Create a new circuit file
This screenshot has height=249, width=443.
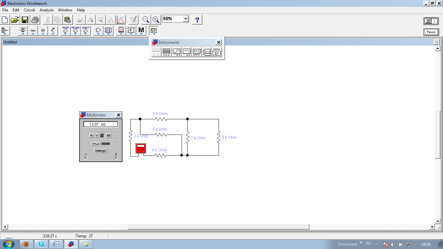point(5,20)
